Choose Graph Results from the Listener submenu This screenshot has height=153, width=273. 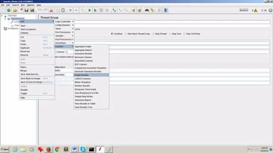[x=92, y=75]
